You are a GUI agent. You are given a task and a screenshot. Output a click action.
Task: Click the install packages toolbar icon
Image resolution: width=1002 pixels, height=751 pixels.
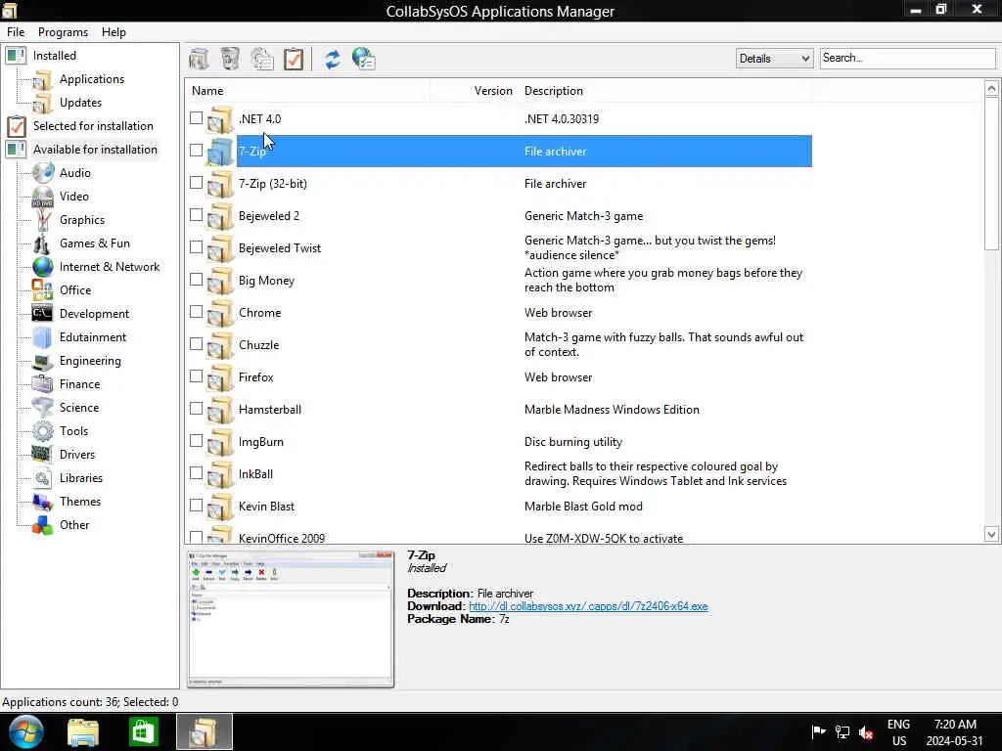tap(199, 59)
